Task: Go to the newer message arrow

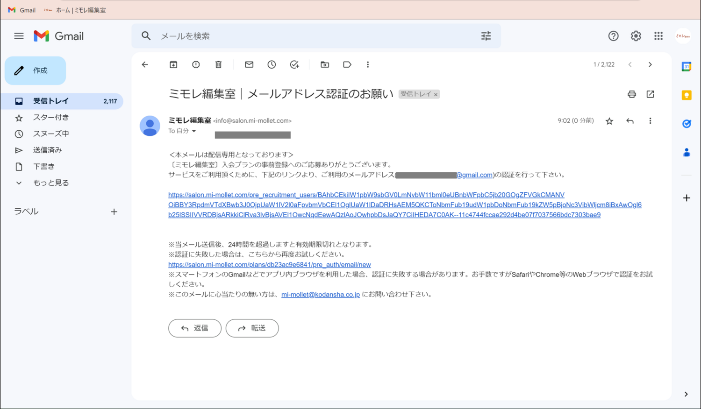Action: (630, 64)
